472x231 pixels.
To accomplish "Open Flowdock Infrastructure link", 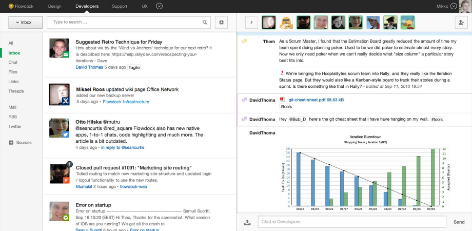I will (x=126, y=102).
